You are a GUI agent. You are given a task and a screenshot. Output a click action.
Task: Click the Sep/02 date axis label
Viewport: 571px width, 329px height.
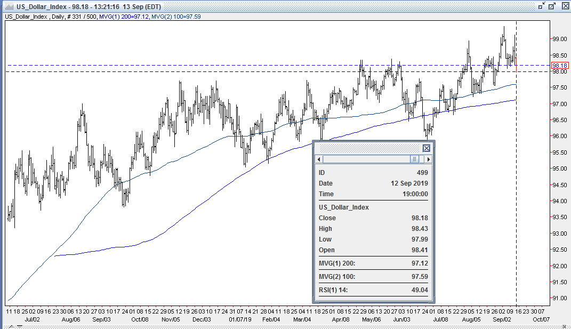tap(502, 319)
